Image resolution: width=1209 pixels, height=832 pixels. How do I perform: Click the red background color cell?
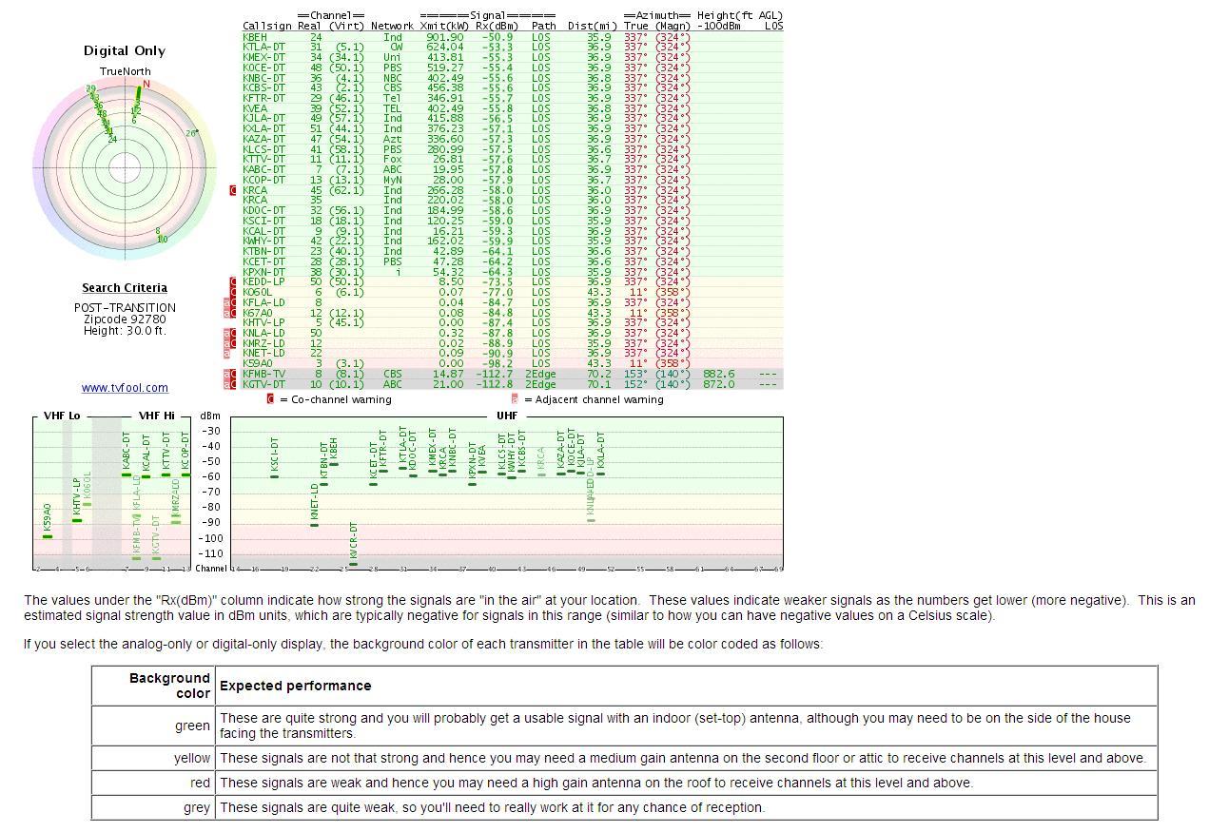(153, 784)
